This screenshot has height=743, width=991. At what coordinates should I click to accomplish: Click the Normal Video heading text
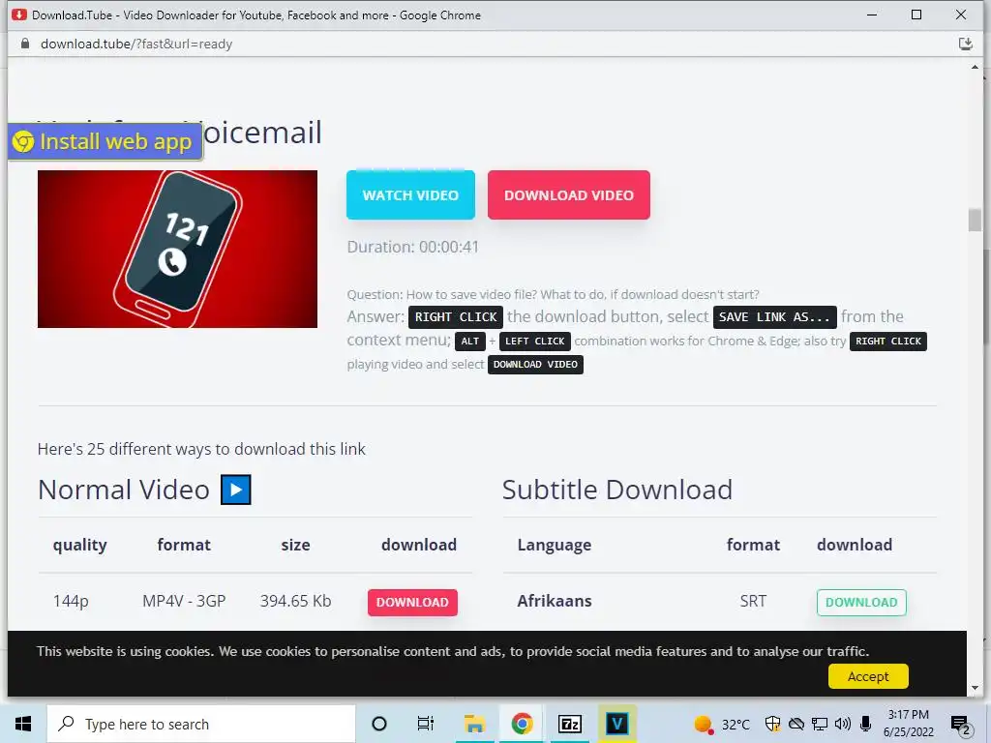pos(124,490)
